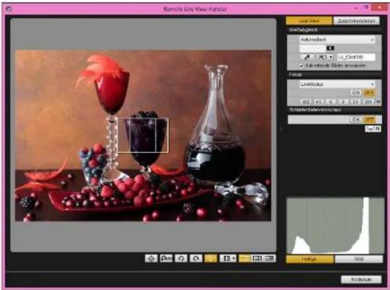Screen dimensions: 390x290
Task: Show the RGB histogram
Action: 358,259
